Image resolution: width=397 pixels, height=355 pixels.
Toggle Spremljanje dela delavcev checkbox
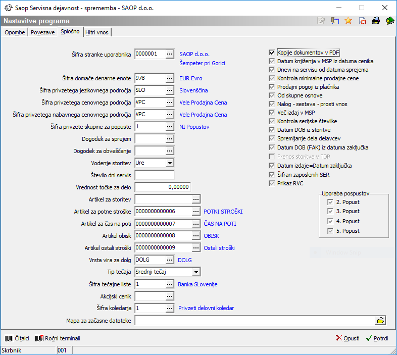click(272, 138)
